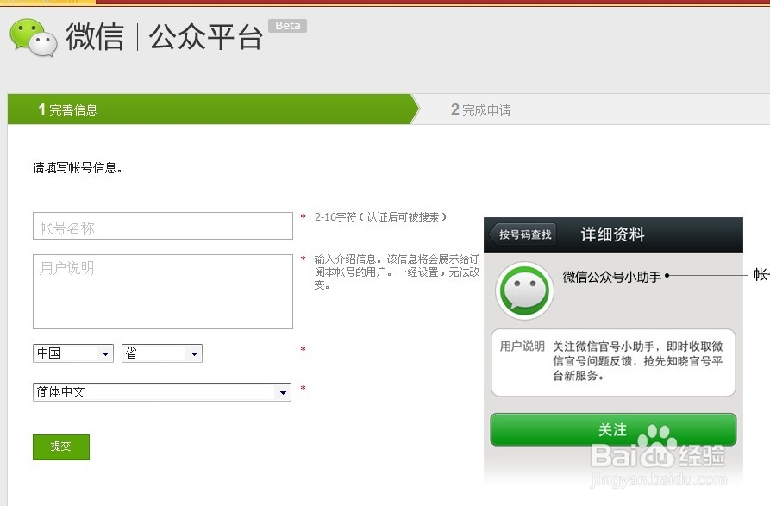Click the 输入介绍信息 description hint text
The width and height of the screenshot is (770, 506).
397,272
